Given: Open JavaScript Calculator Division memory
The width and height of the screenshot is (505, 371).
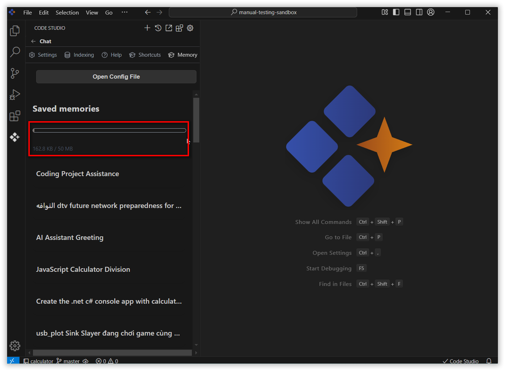Looking at the screenshot, I should click(x=83, y=269).
